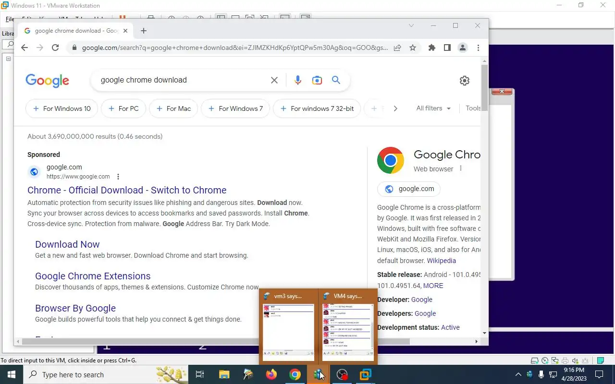Open Google search settings gear

[464, 81]
